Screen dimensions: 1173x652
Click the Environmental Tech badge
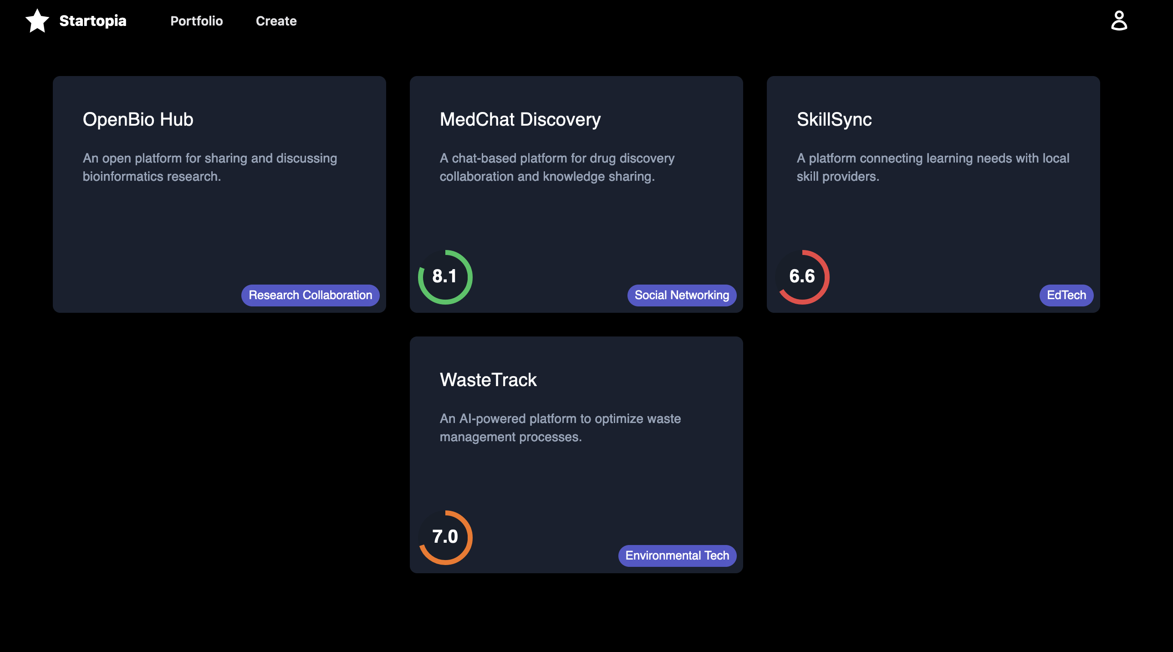point(677,555)
